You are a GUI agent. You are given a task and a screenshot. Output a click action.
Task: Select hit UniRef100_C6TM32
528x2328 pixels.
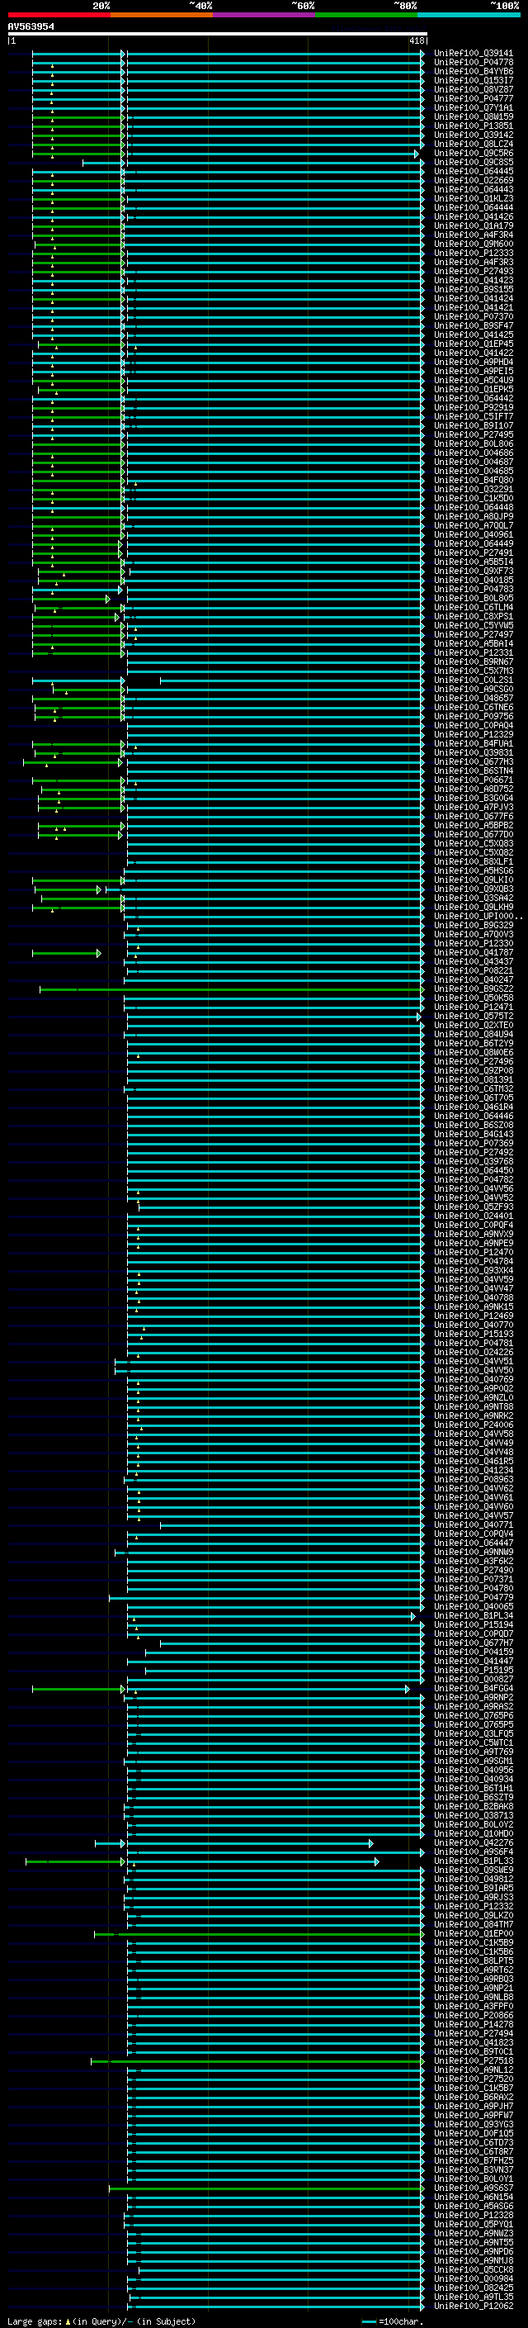[474, 1089]
